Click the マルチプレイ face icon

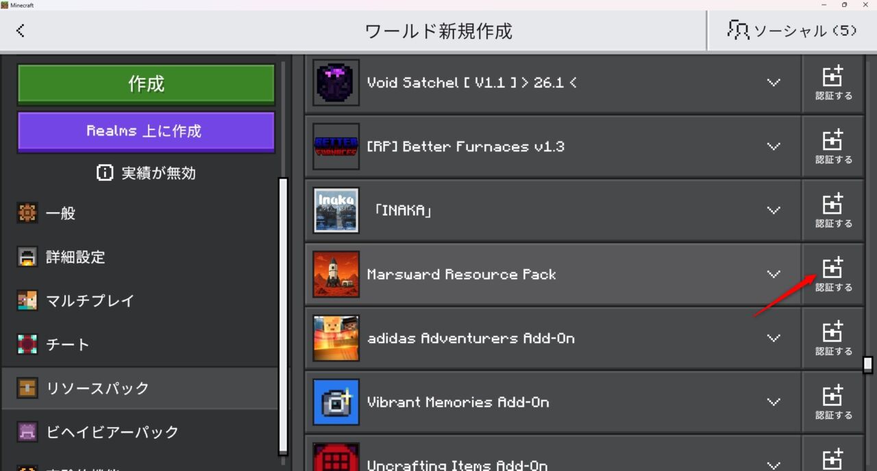click(x=27, y=301)
